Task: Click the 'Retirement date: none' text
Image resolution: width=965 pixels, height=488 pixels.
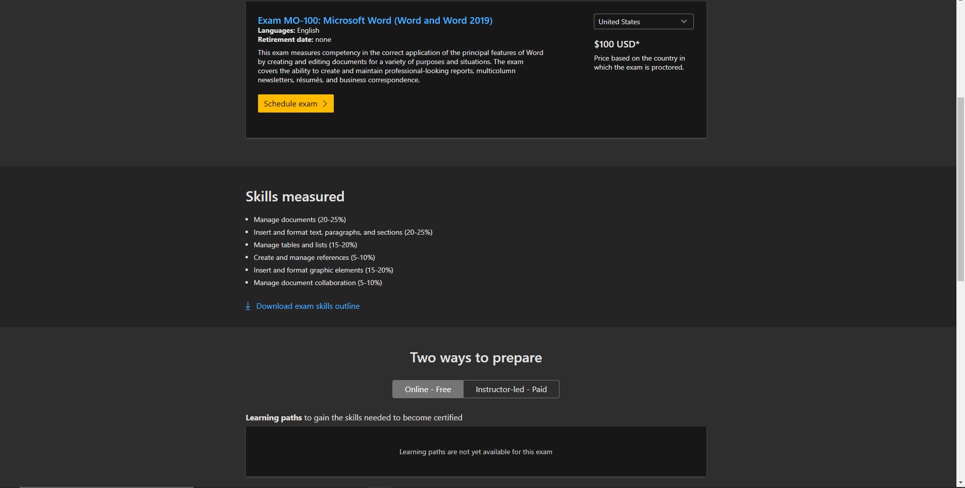Action: click(294, 39)
